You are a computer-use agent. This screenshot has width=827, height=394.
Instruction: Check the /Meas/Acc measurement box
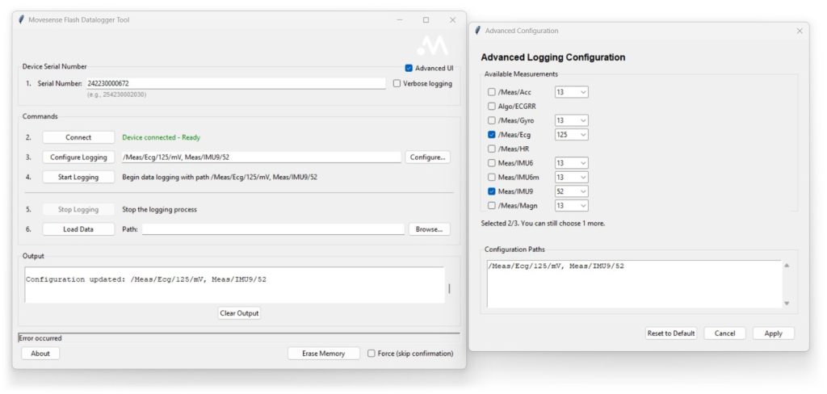(492, 92)
